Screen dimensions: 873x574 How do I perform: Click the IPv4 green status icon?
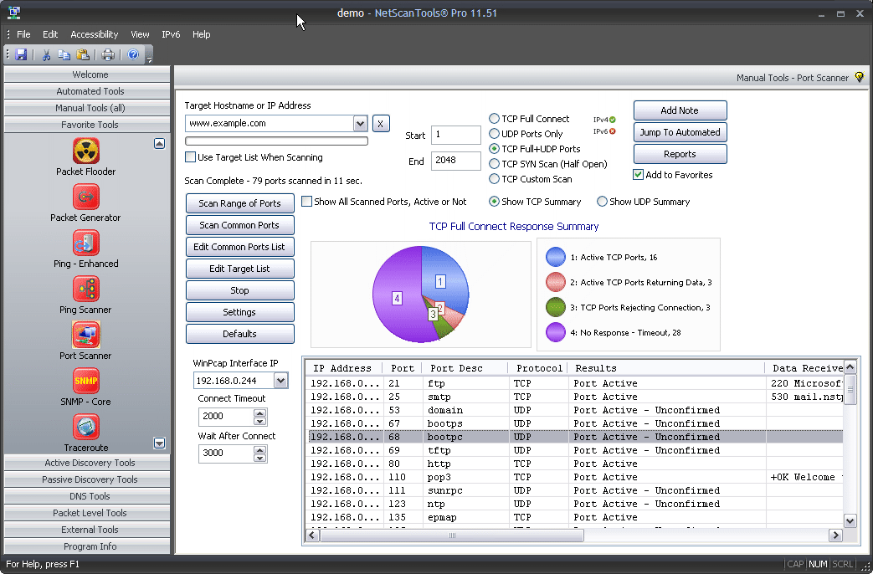[613, 120]
